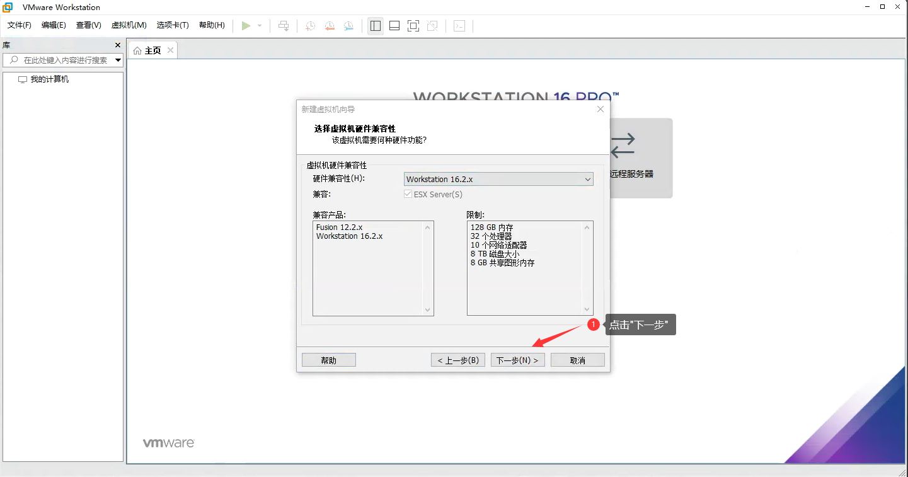Close the 新建虚拟机向导 dialog
908x477 pixels.
pyautogui.click(x=601, y=109)
